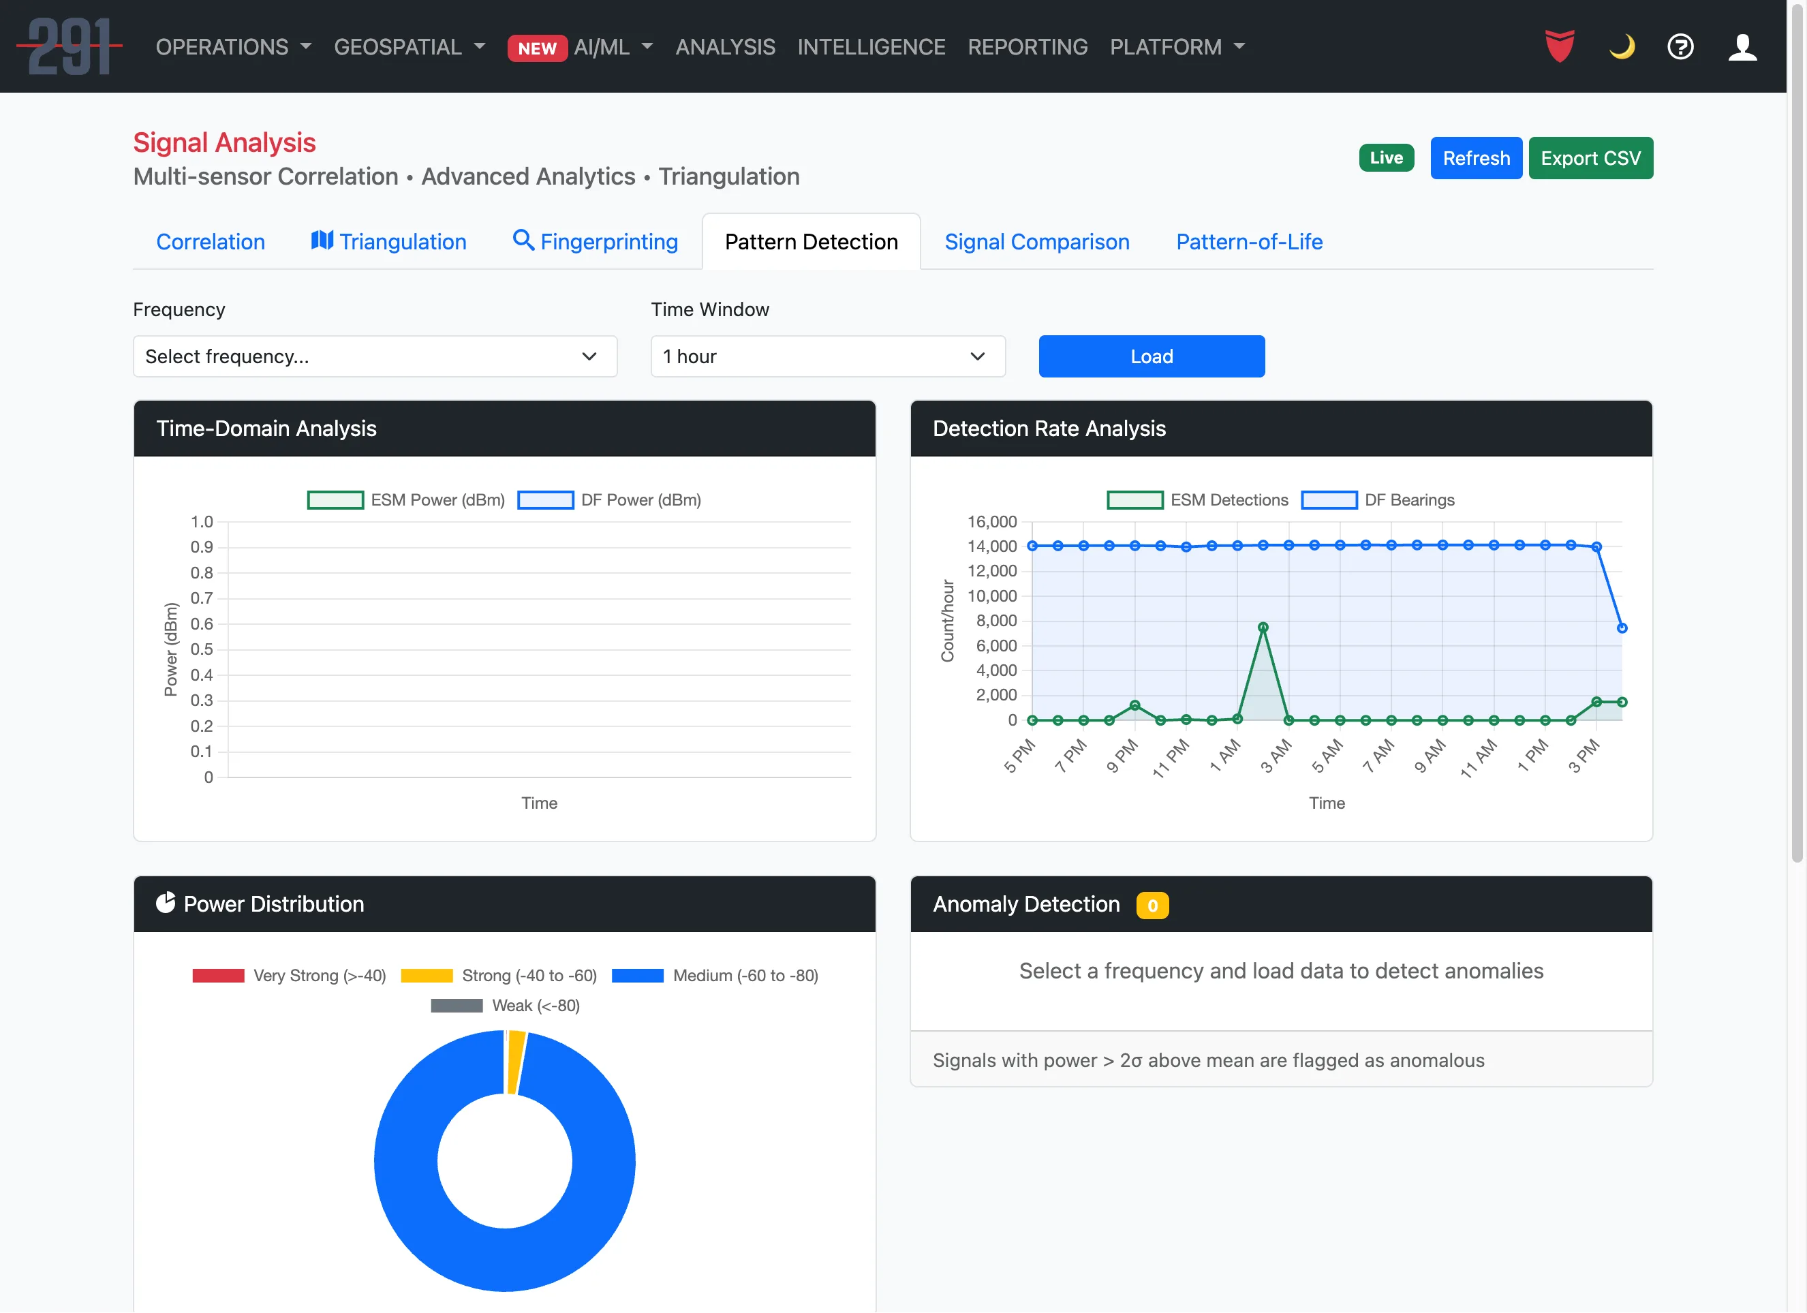
Task: Click the yellow Strong color swatch in legend
Action: tap(427, 975)
